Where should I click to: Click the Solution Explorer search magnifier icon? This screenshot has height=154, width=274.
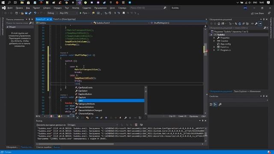click(265, 28)
